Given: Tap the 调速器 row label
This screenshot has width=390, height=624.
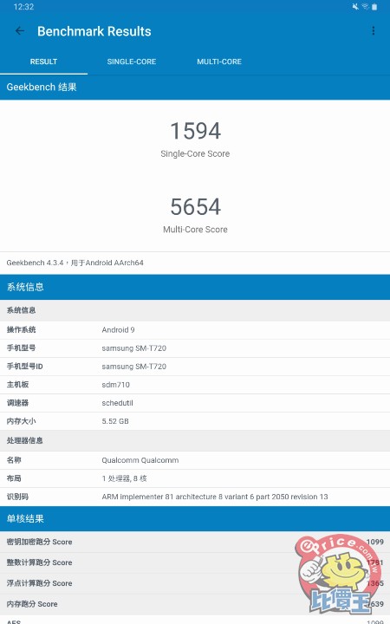Looking at the screenshot, I should coord(17,403).
